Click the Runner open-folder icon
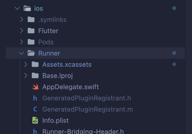The image size is (192, 134). point(31,53)
